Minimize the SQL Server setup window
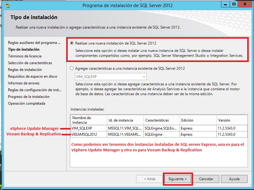Screen dimensions: 254x190 [x=225, y=5]
